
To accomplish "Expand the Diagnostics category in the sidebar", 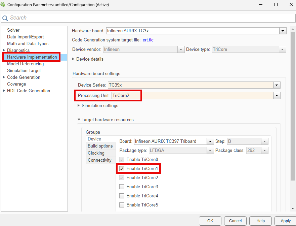I will [4, 50].
